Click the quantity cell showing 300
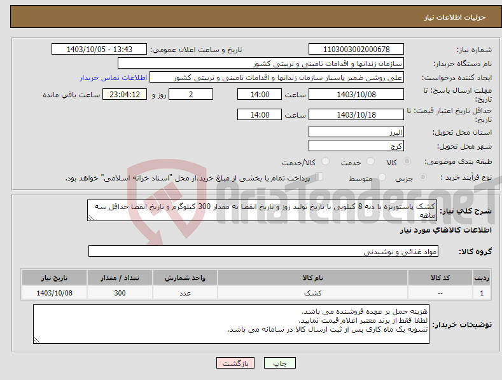Screen dimensions: 502x380 point(120,293)
